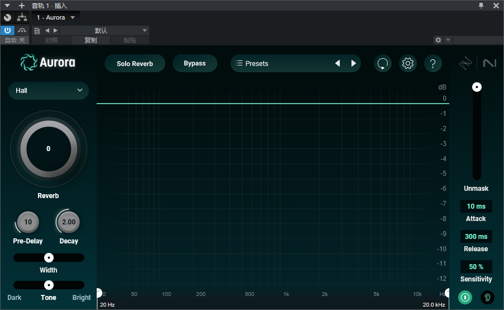Click the Bypass button

tap(195, 63)
